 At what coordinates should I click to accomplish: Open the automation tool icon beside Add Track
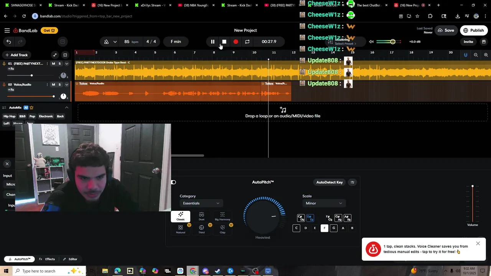(55, 55)
